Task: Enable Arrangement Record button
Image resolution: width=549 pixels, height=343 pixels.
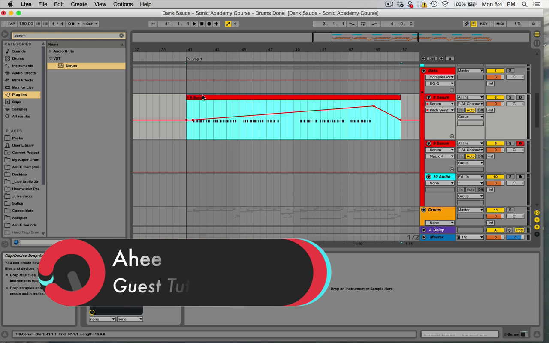Action: click(209, 24)
